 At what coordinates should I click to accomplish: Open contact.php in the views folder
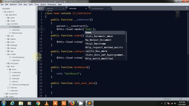(x=16, y=72)
